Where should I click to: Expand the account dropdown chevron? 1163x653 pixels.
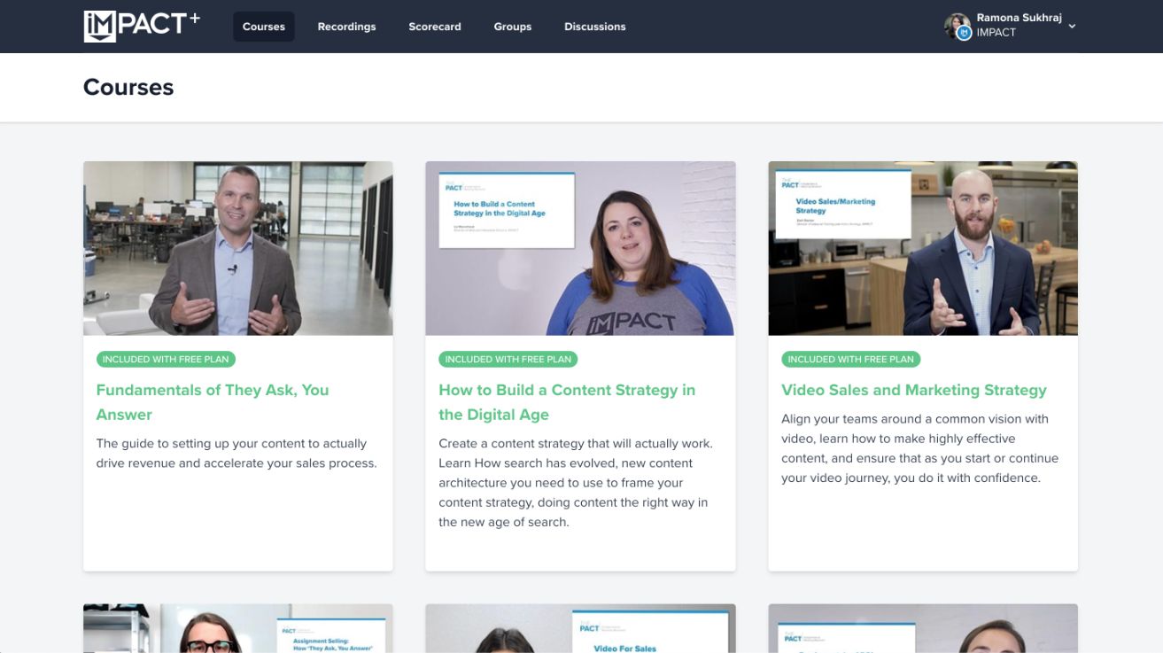[x=1072, y=27]
